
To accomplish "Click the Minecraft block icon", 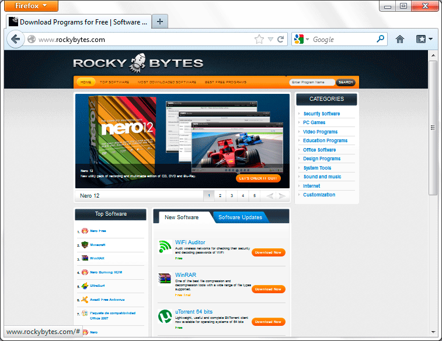I will [85, 244].
